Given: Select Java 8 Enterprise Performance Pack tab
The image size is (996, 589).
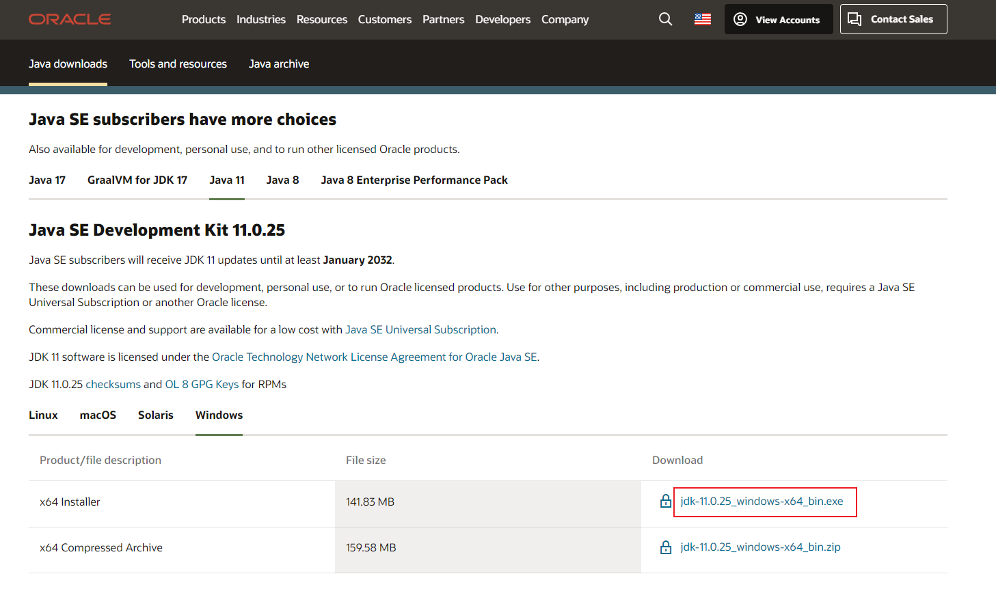Looking at the screenshot, I should (414, 180).
